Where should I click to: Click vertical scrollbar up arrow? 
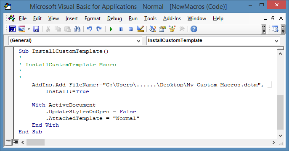(280, 54)
